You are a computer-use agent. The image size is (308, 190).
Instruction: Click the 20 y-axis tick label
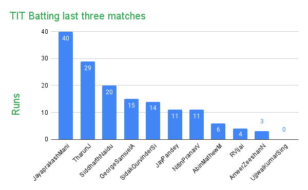45,86
